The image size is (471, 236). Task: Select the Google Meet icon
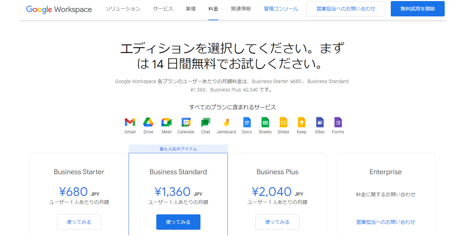coord(166,122)
